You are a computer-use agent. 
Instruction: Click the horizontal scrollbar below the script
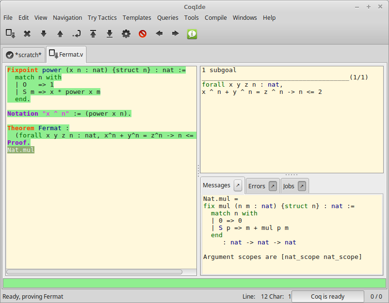[x=99, y=272]
